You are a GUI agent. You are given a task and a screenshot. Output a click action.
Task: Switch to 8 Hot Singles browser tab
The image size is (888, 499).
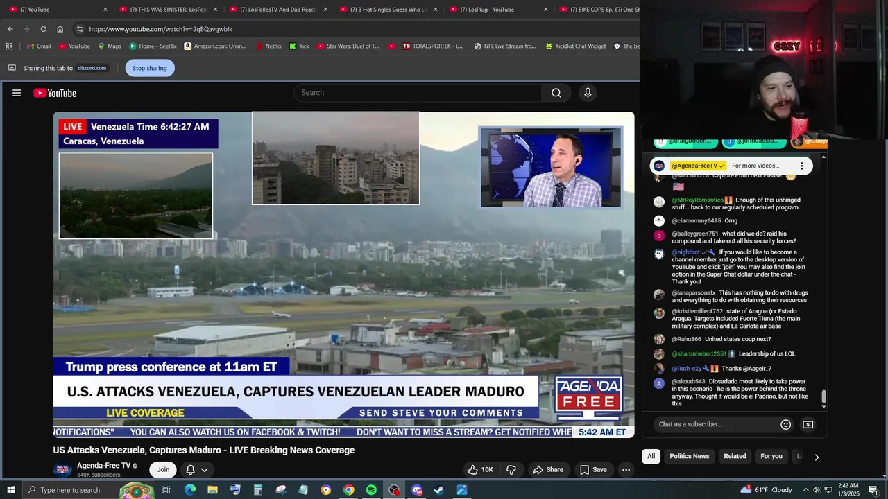click(x=388, y=10)
